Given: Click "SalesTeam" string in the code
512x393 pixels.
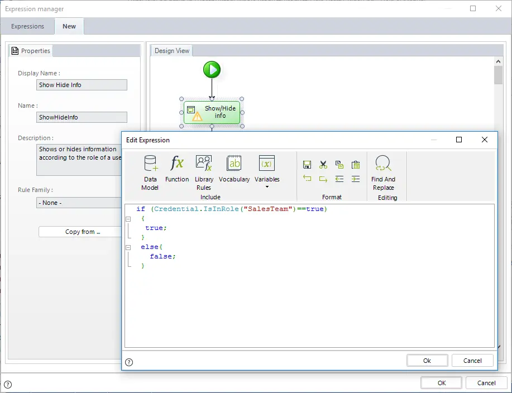Looking at the screenshot, I should pos(268,209).
